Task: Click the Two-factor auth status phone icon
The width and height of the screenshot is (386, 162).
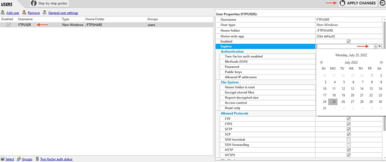Action: point(37,159)
